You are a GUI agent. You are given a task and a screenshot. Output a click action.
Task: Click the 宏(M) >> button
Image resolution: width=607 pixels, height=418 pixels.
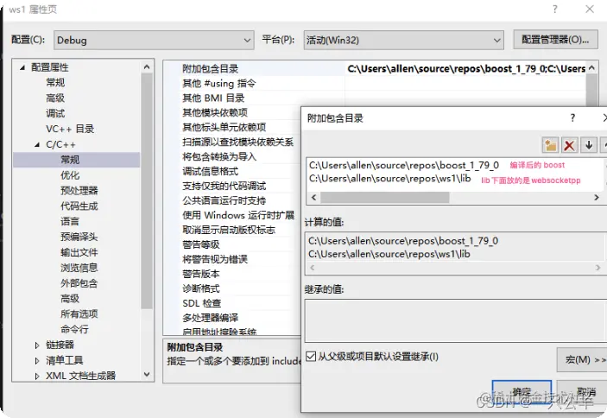[x=582, y=359]
